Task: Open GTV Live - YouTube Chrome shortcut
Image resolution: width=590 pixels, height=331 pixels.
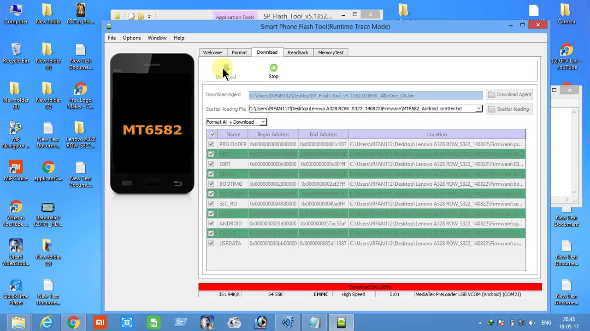Action: [x=566, y=56]
